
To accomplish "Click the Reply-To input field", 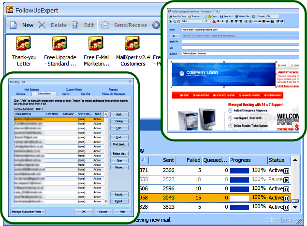I will click(x=240, y=41).
